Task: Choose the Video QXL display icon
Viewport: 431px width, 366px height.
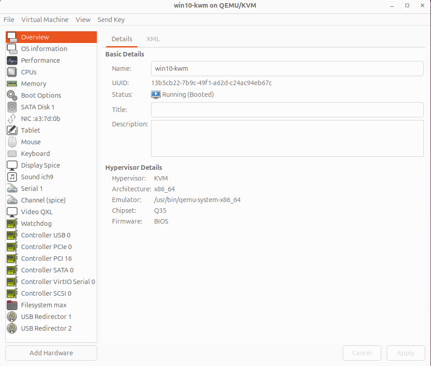Action: click(12, 211)
